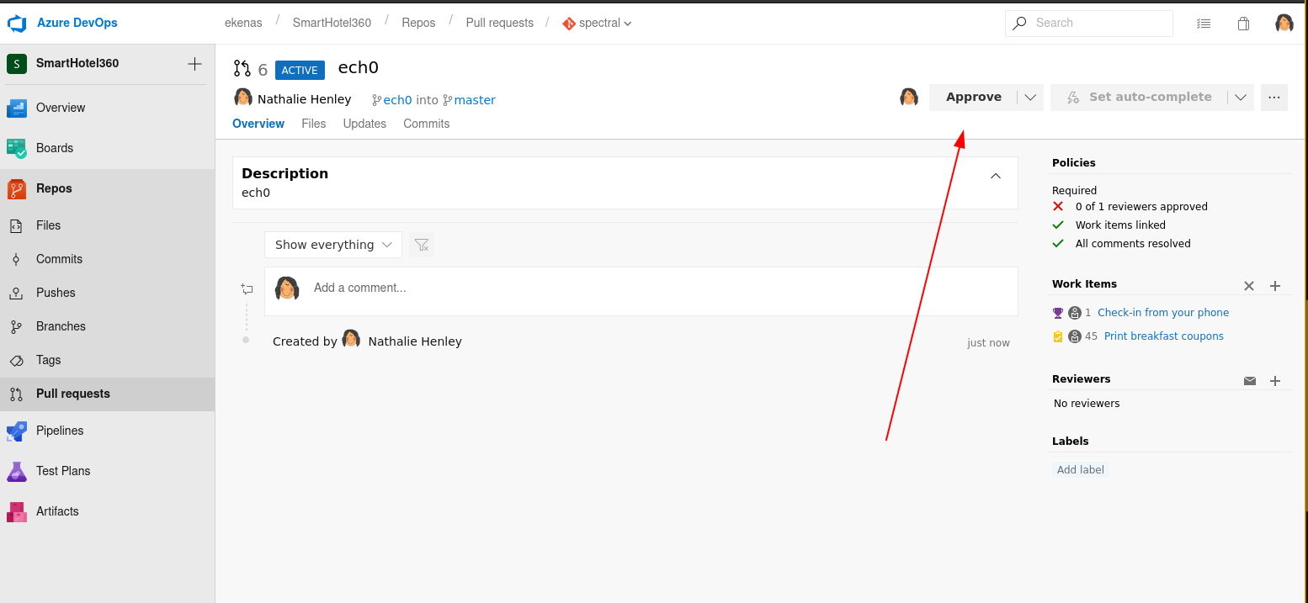Click the 'All comments resolved' policy

click(1133, 244)
